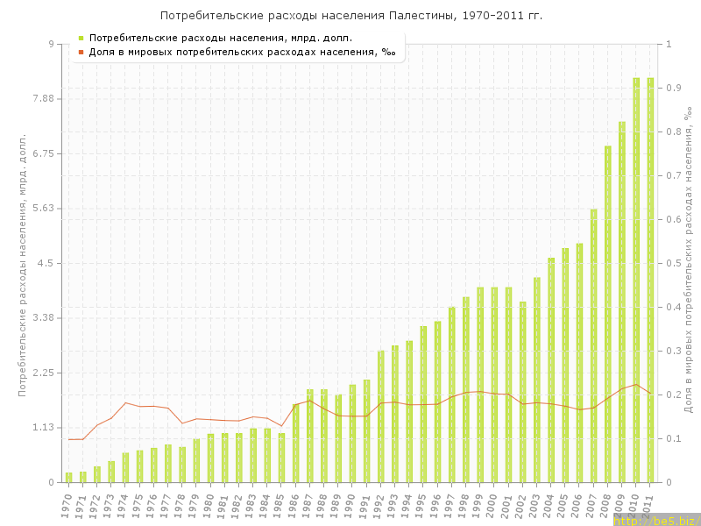This screenshot has width=701, height=526.
Task: Click the bar for year 1970
Action: coord(68,478)
